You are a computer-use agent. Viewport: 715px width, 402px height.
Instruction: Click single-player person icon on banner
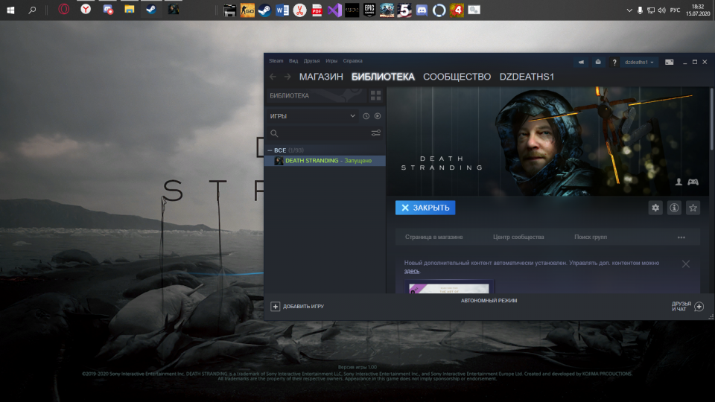(x=679, y=182)
